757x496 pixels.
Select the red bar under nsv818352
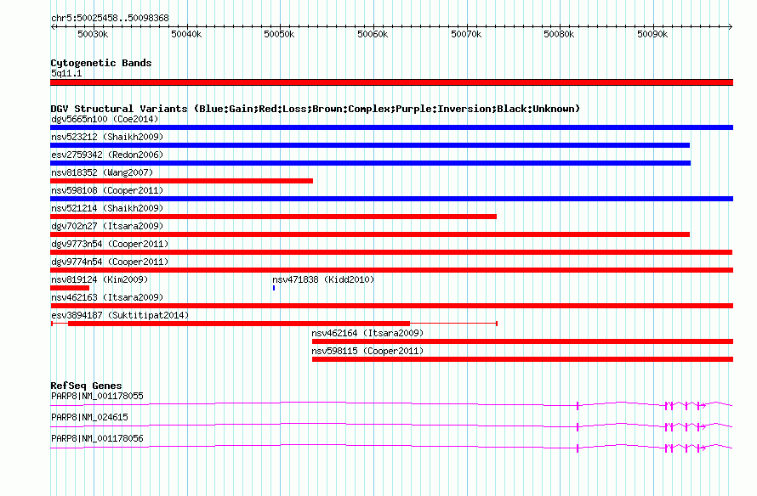tap(181, 181)
